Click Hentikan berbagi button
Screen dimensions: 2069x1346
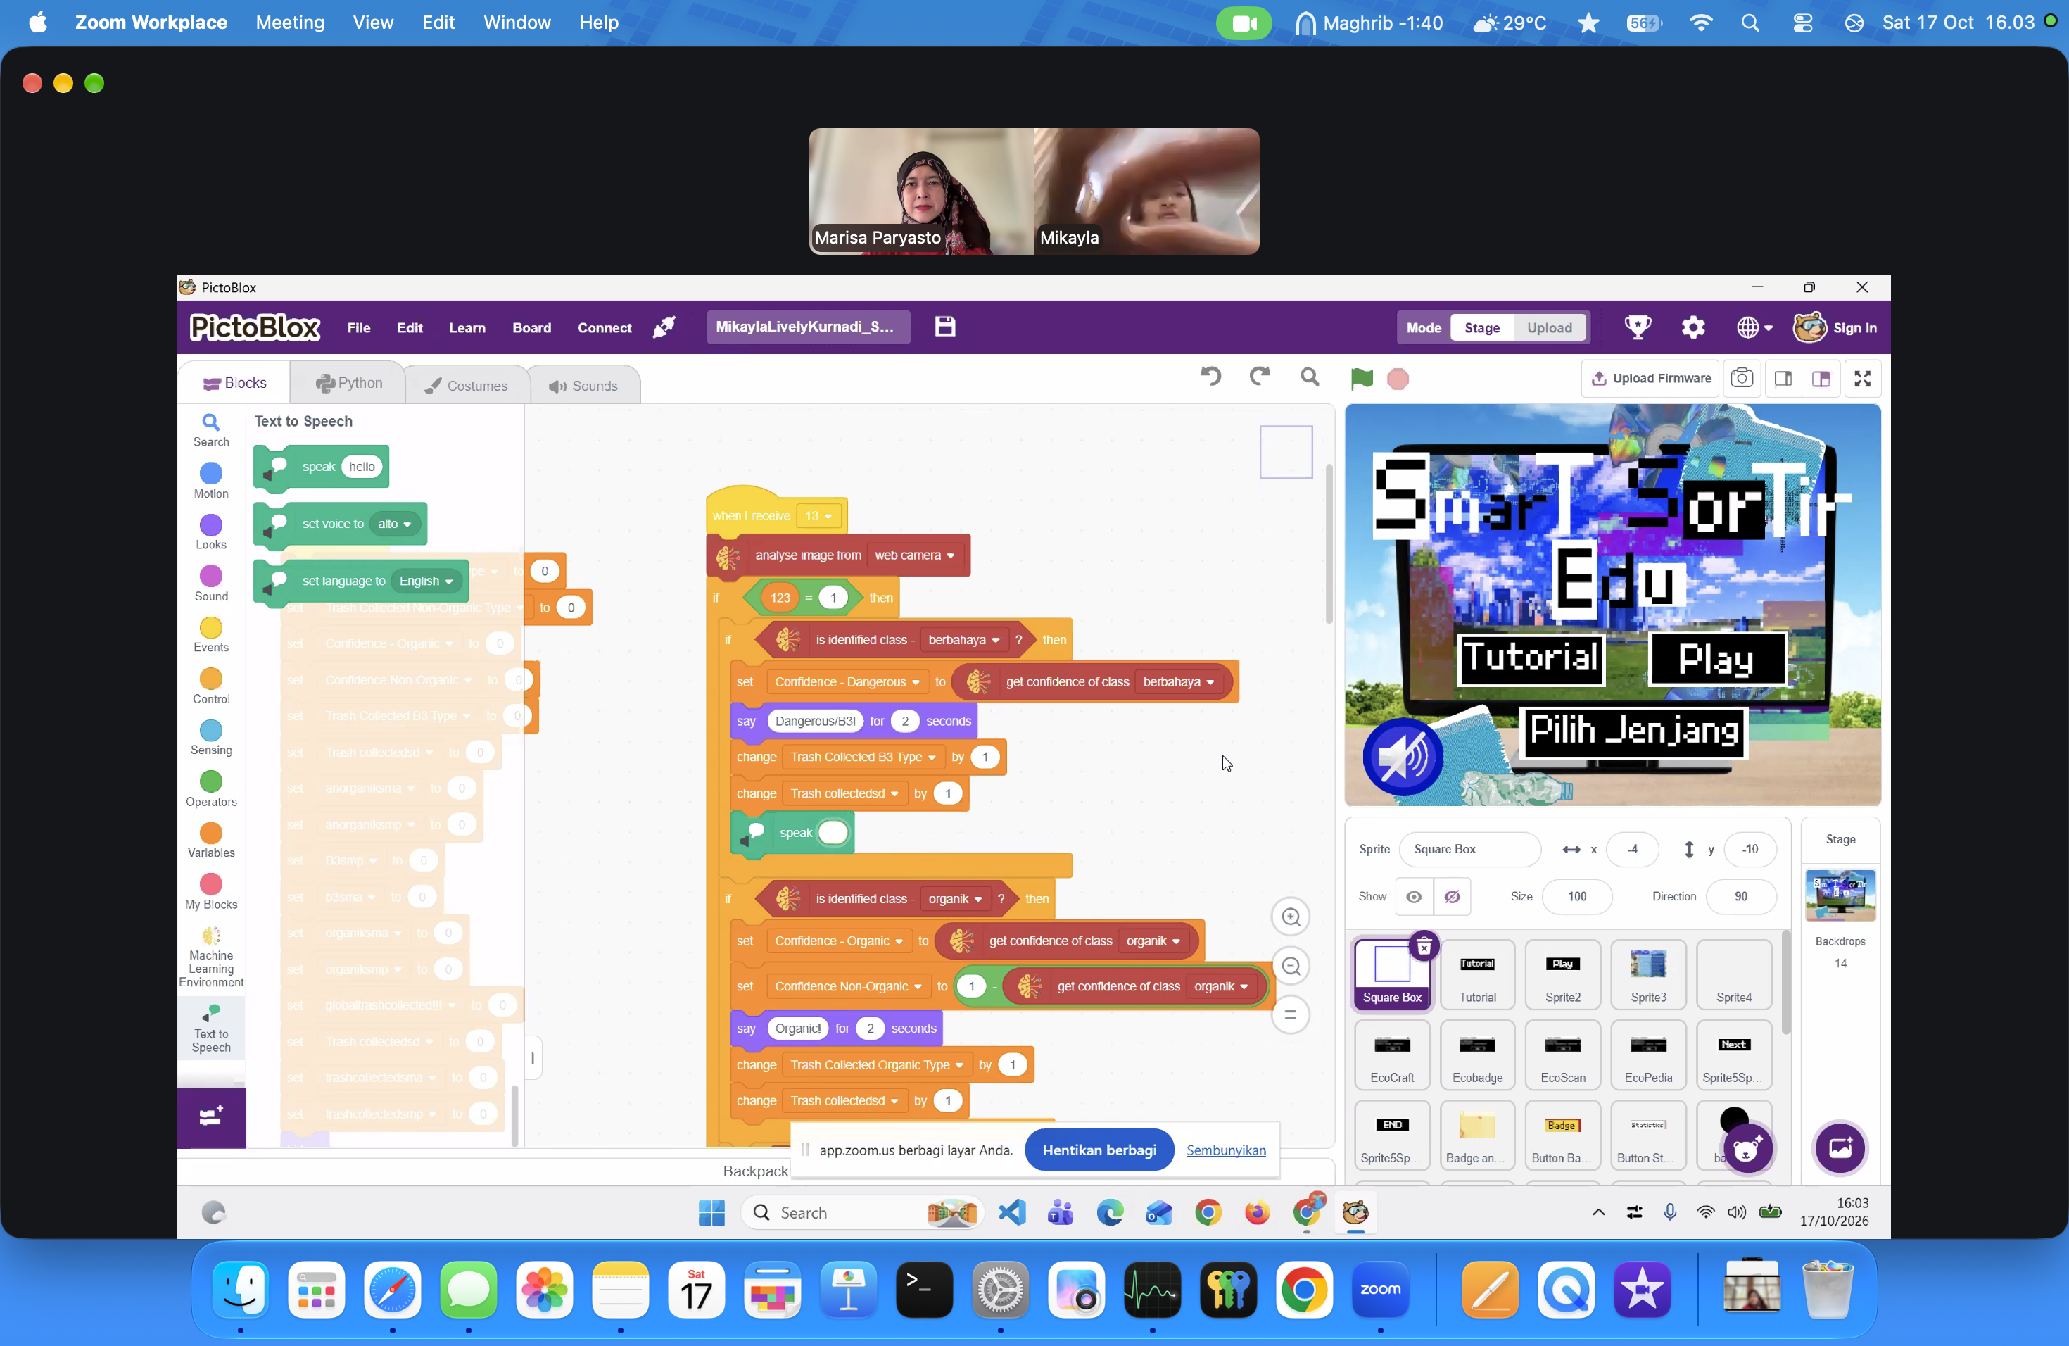click(x=1099, y=1150)
